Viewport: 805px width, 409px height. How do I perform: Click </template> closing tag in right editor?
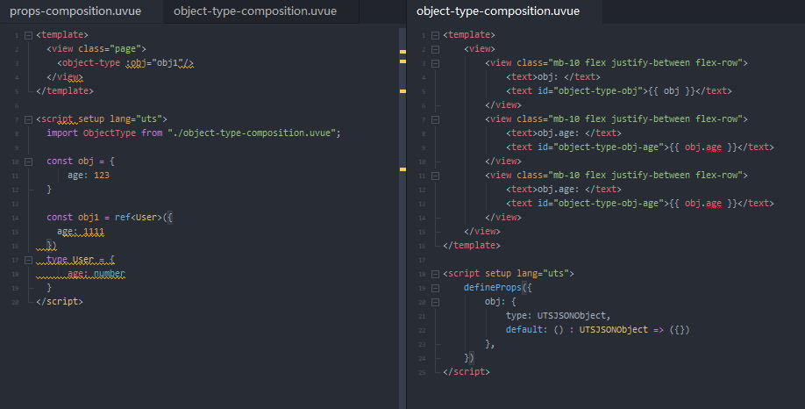471,246
